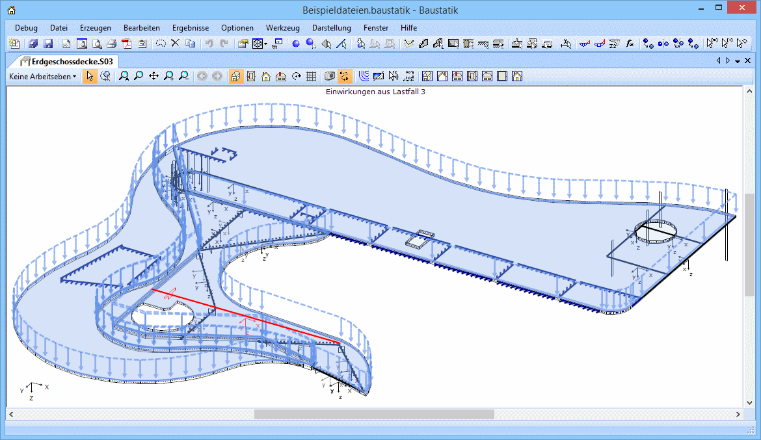Click the blue sphere node icon
Screen dimensions: 761x440
295,44
